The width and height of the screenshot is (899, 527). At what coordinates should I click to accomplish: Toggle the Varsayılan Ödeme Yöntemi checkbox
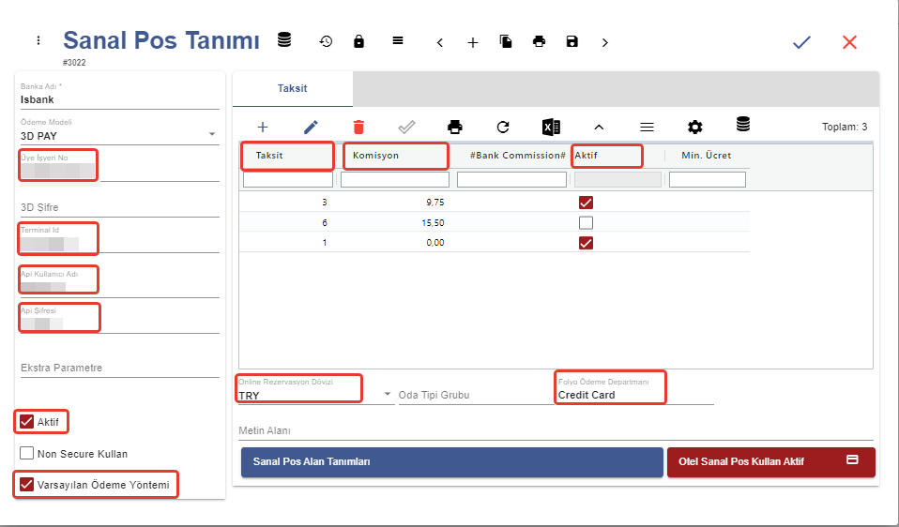click(27, 485)
